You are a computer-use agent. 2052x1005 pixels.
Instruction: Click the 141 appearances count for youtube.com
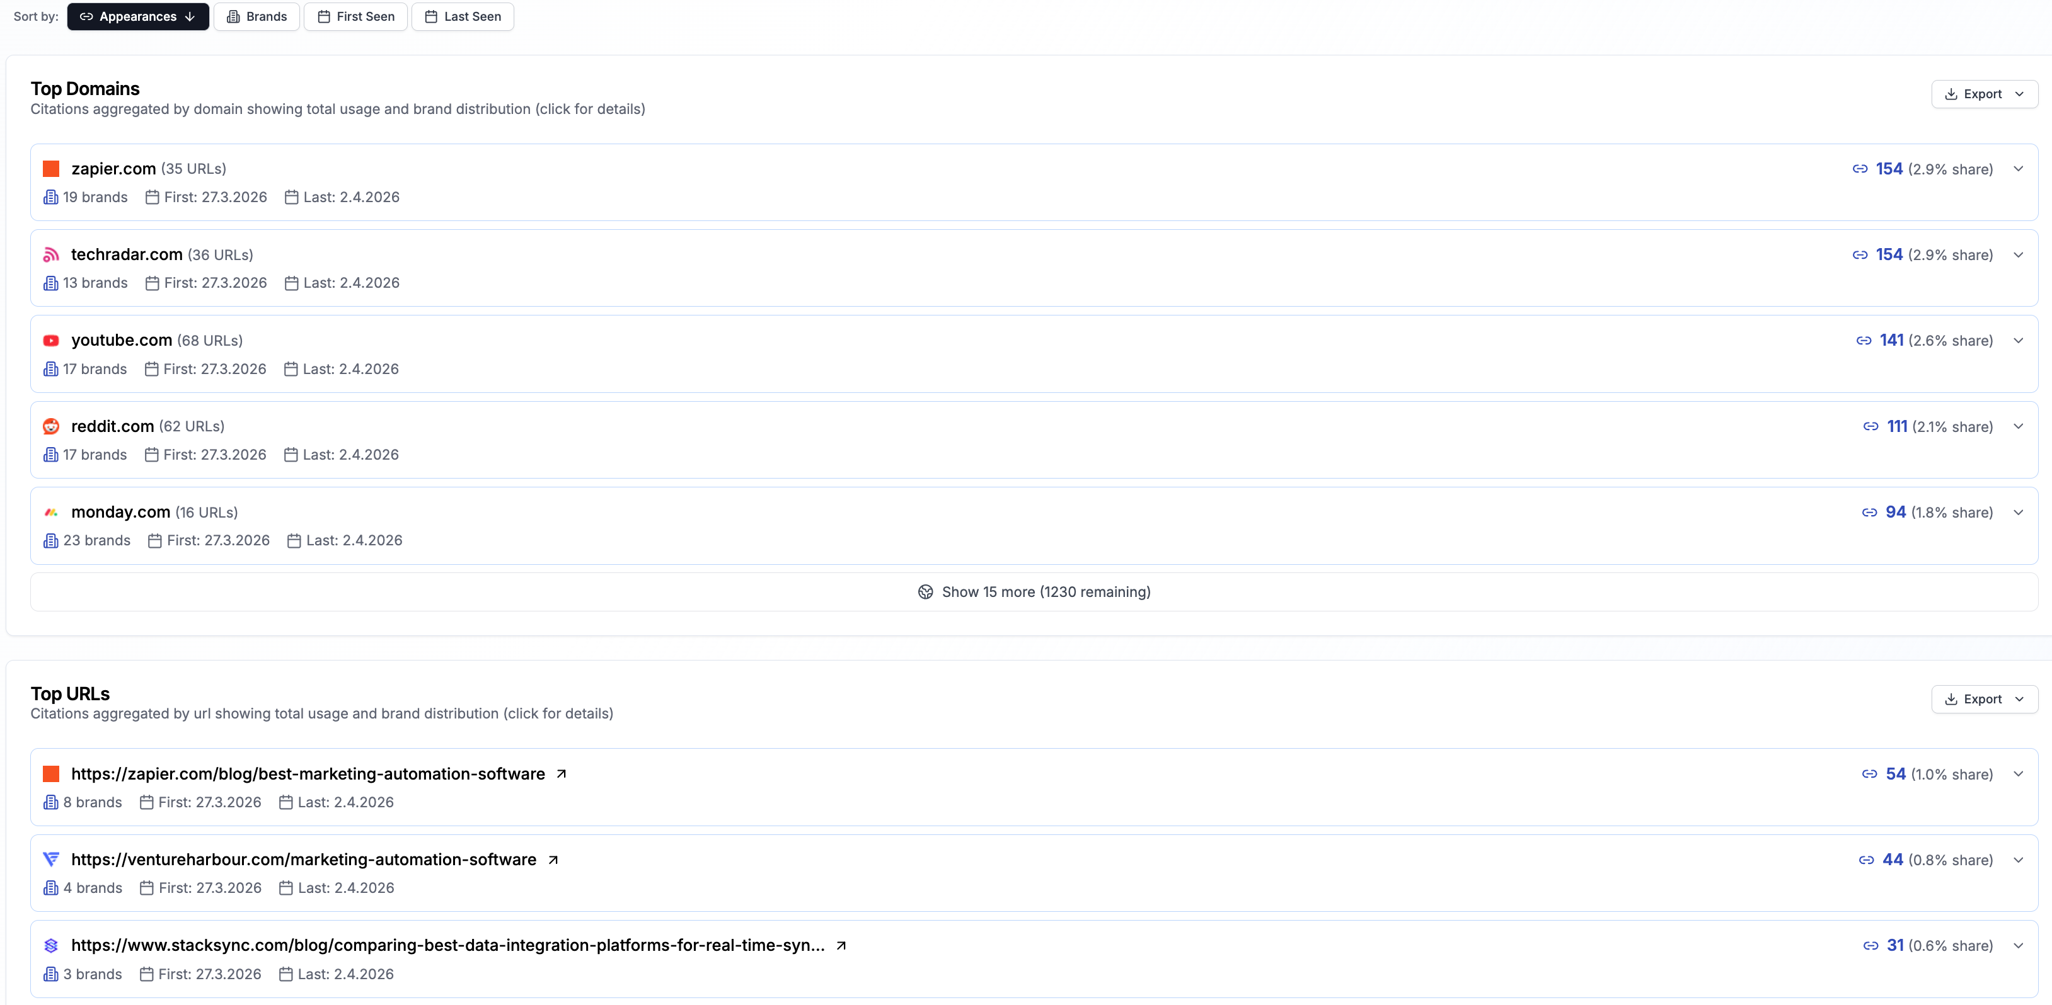point(1892,341)
